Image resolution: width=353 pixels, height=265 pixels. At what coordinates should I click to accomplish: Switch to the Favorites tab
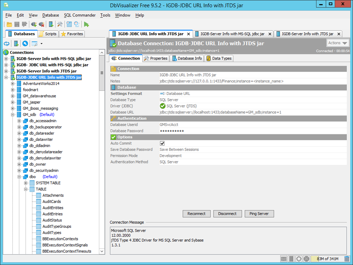tap(72, 34)
